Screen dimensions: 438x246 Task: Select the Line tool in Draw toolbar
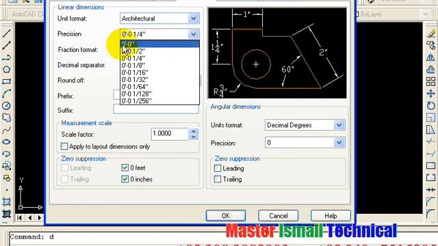[6, 33]
